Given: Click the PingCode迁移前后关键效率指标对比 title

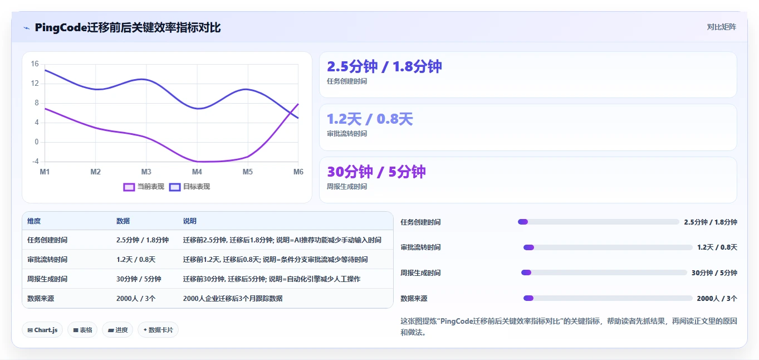Looking at the screenshot, I should point(128,28).
